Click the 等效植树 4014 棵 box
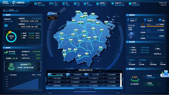This screenshot has height=95, width=169. pos(12,58)
